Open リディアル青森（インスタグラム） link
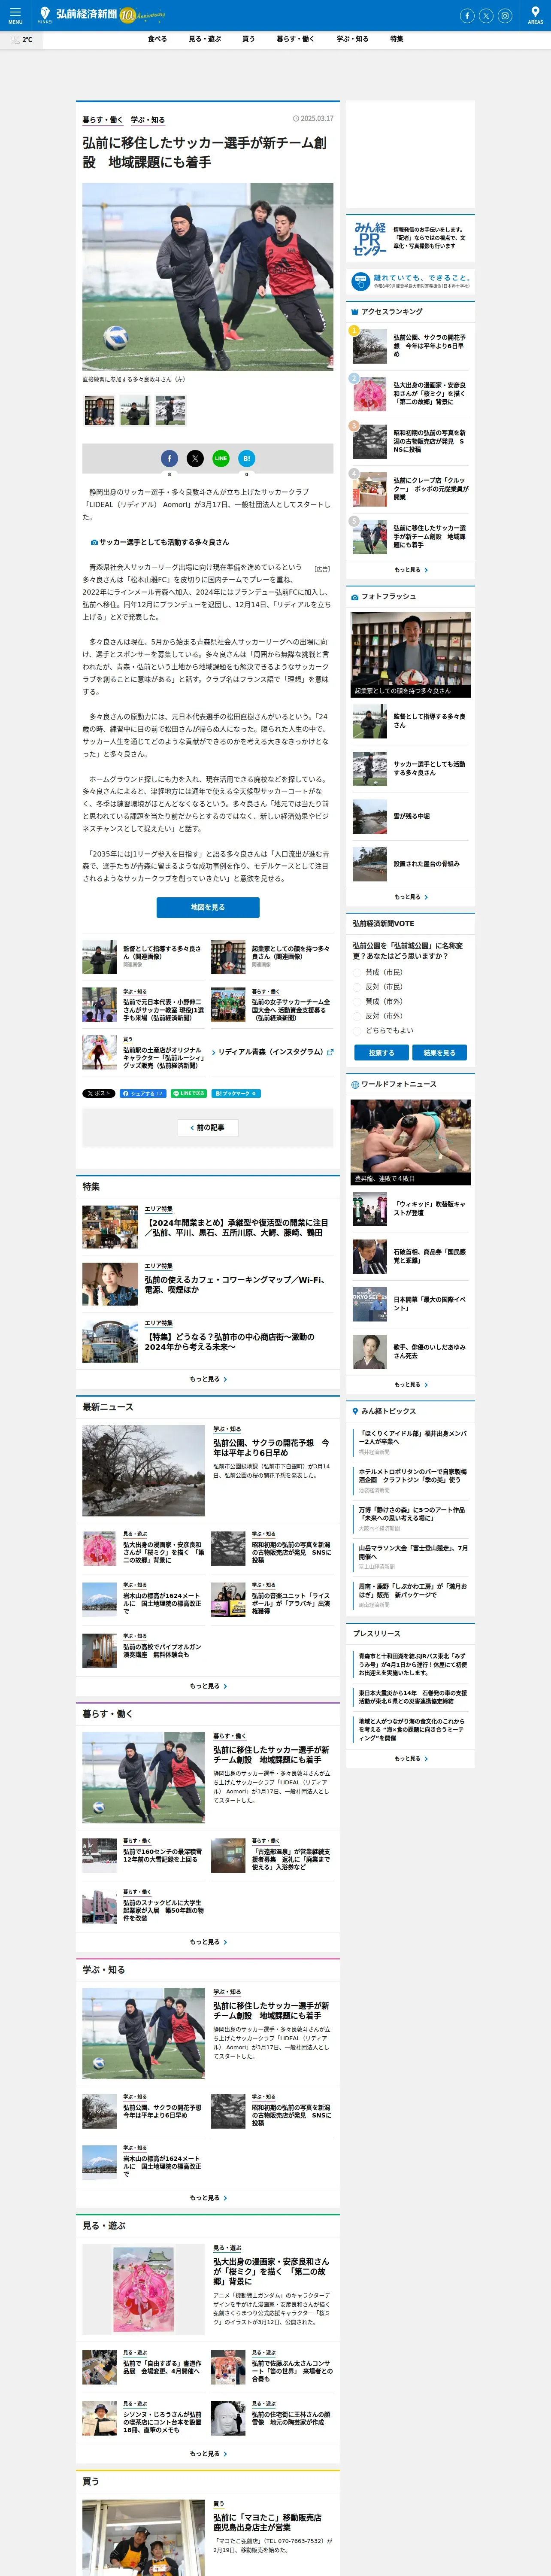The width and height of the screenshot is (551, 2576). (x=272, y=1052)
